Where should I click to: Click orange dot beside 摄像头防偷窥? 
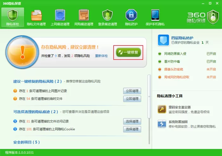(160, 69)
